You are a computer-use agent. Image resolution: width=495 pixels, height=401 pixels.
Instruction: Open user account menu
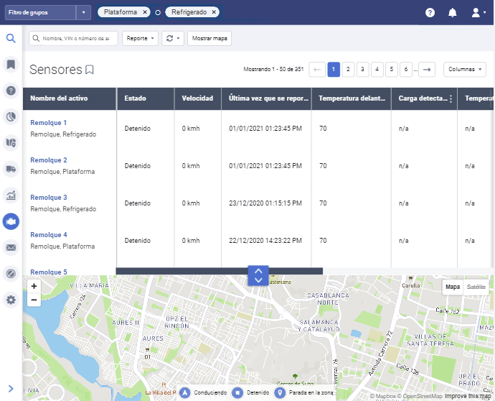point(478,13)
